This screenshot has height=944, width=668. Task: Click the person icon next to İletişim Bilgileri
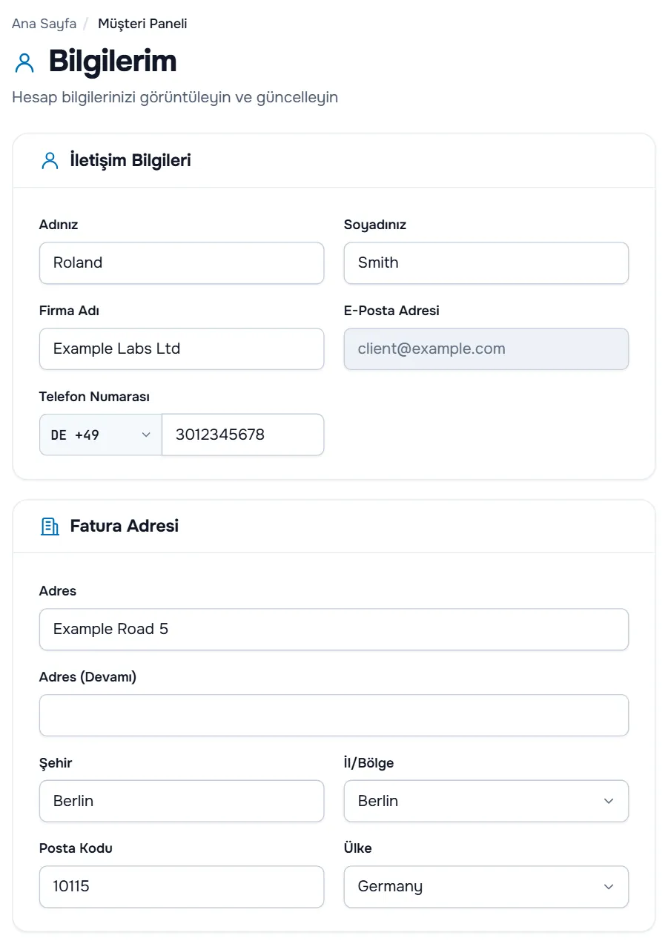coord(50,161)
